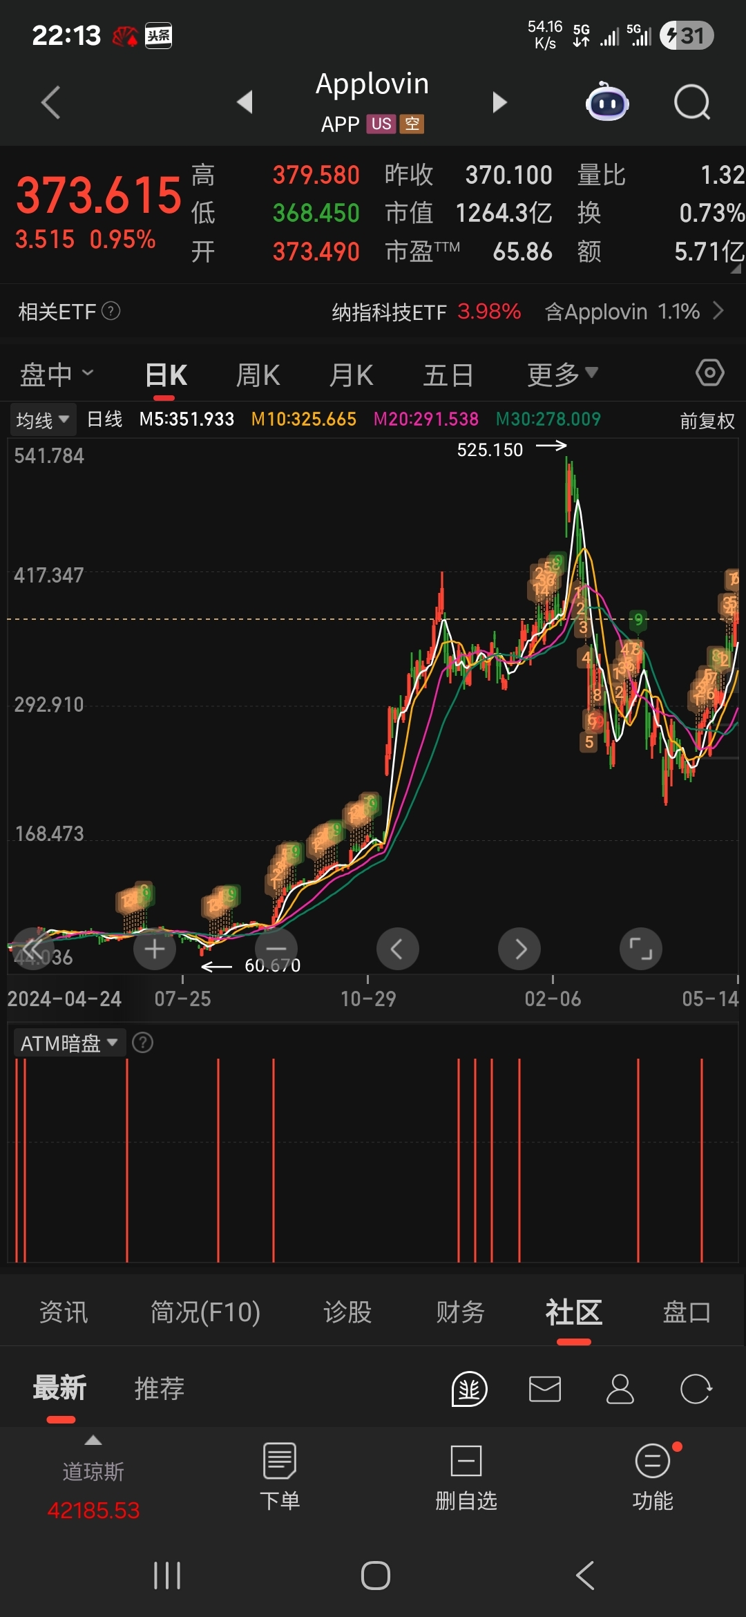Expand more quote details corner triangle
This screenshot has width=746, height=1617.
point(736,268)
